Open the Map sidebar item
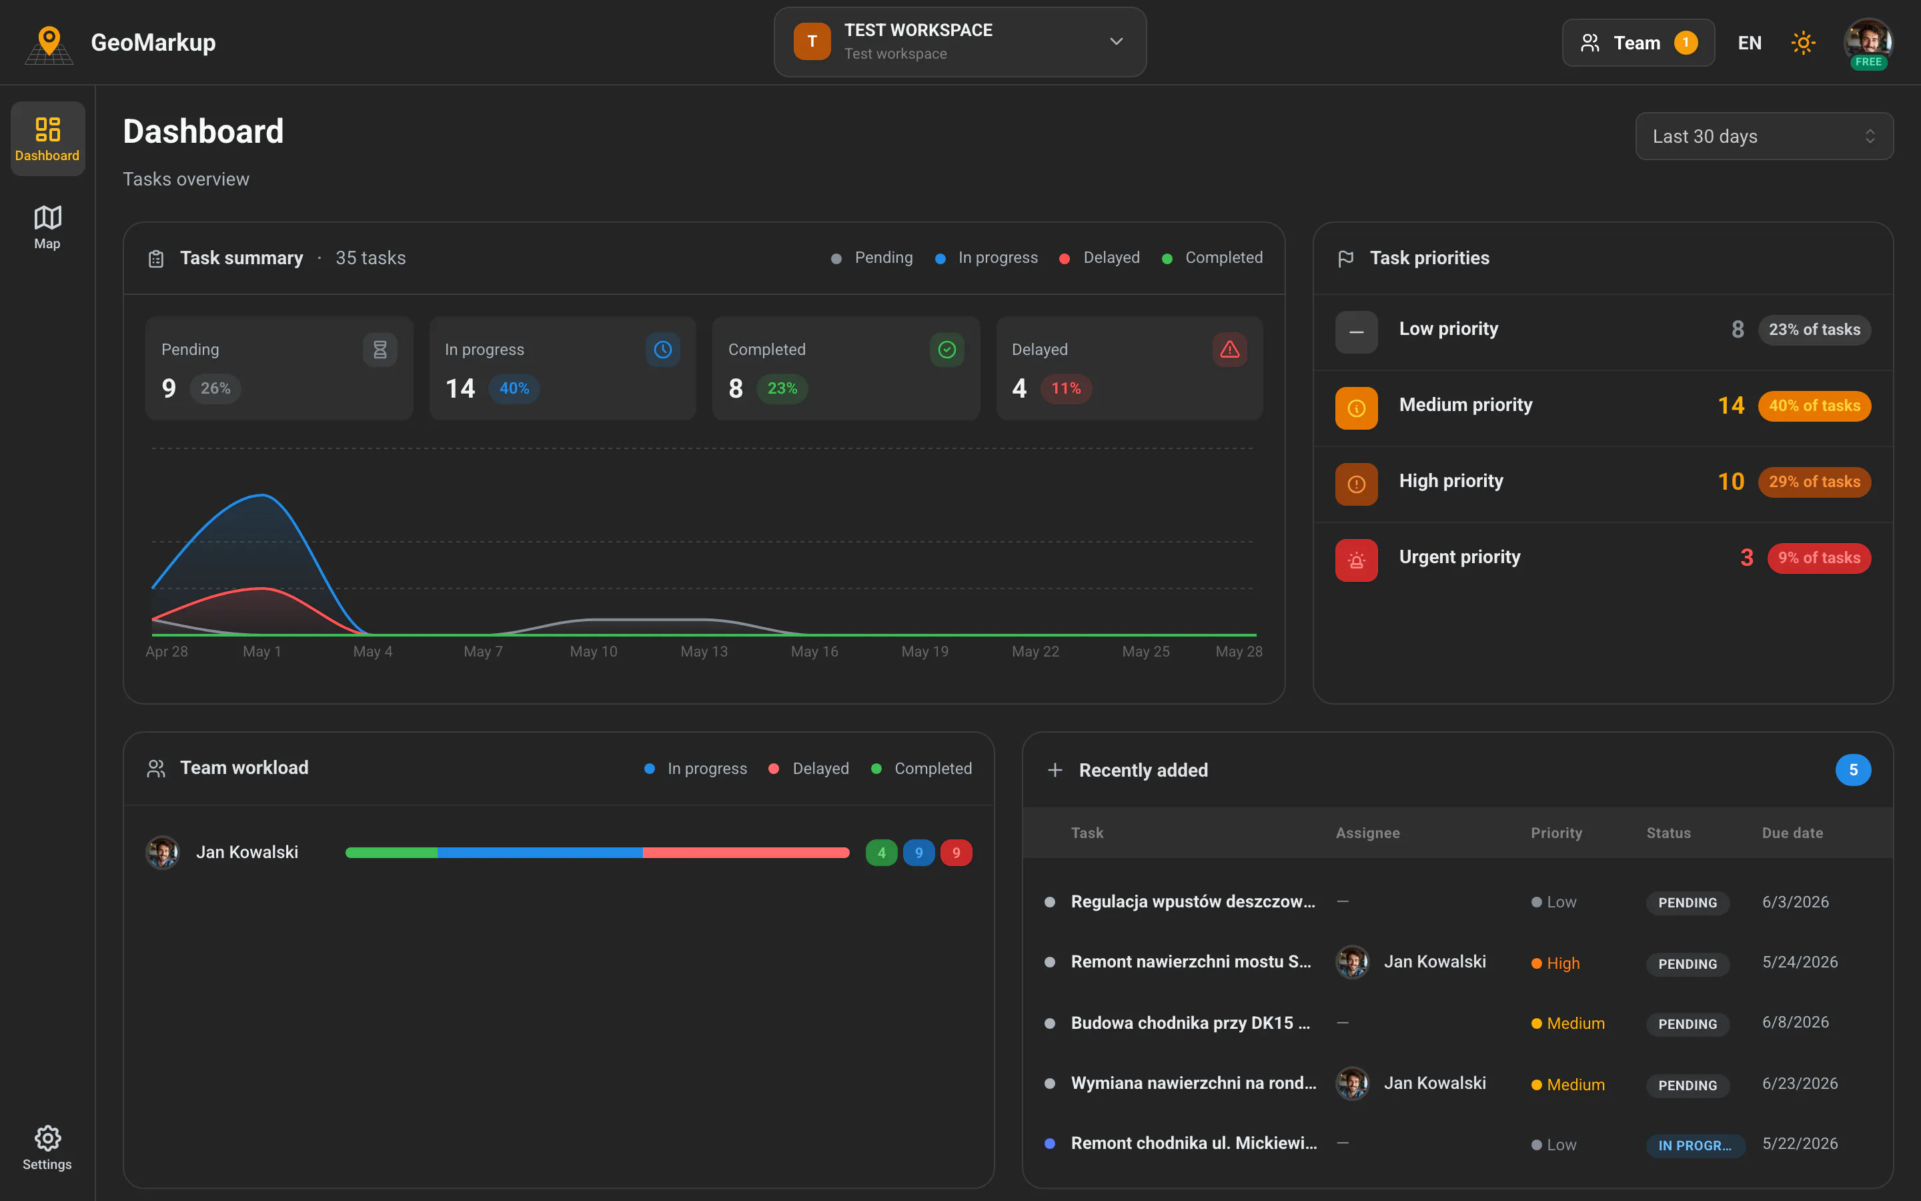This screenshot has width=1921, height=1201. pos(47,227)
